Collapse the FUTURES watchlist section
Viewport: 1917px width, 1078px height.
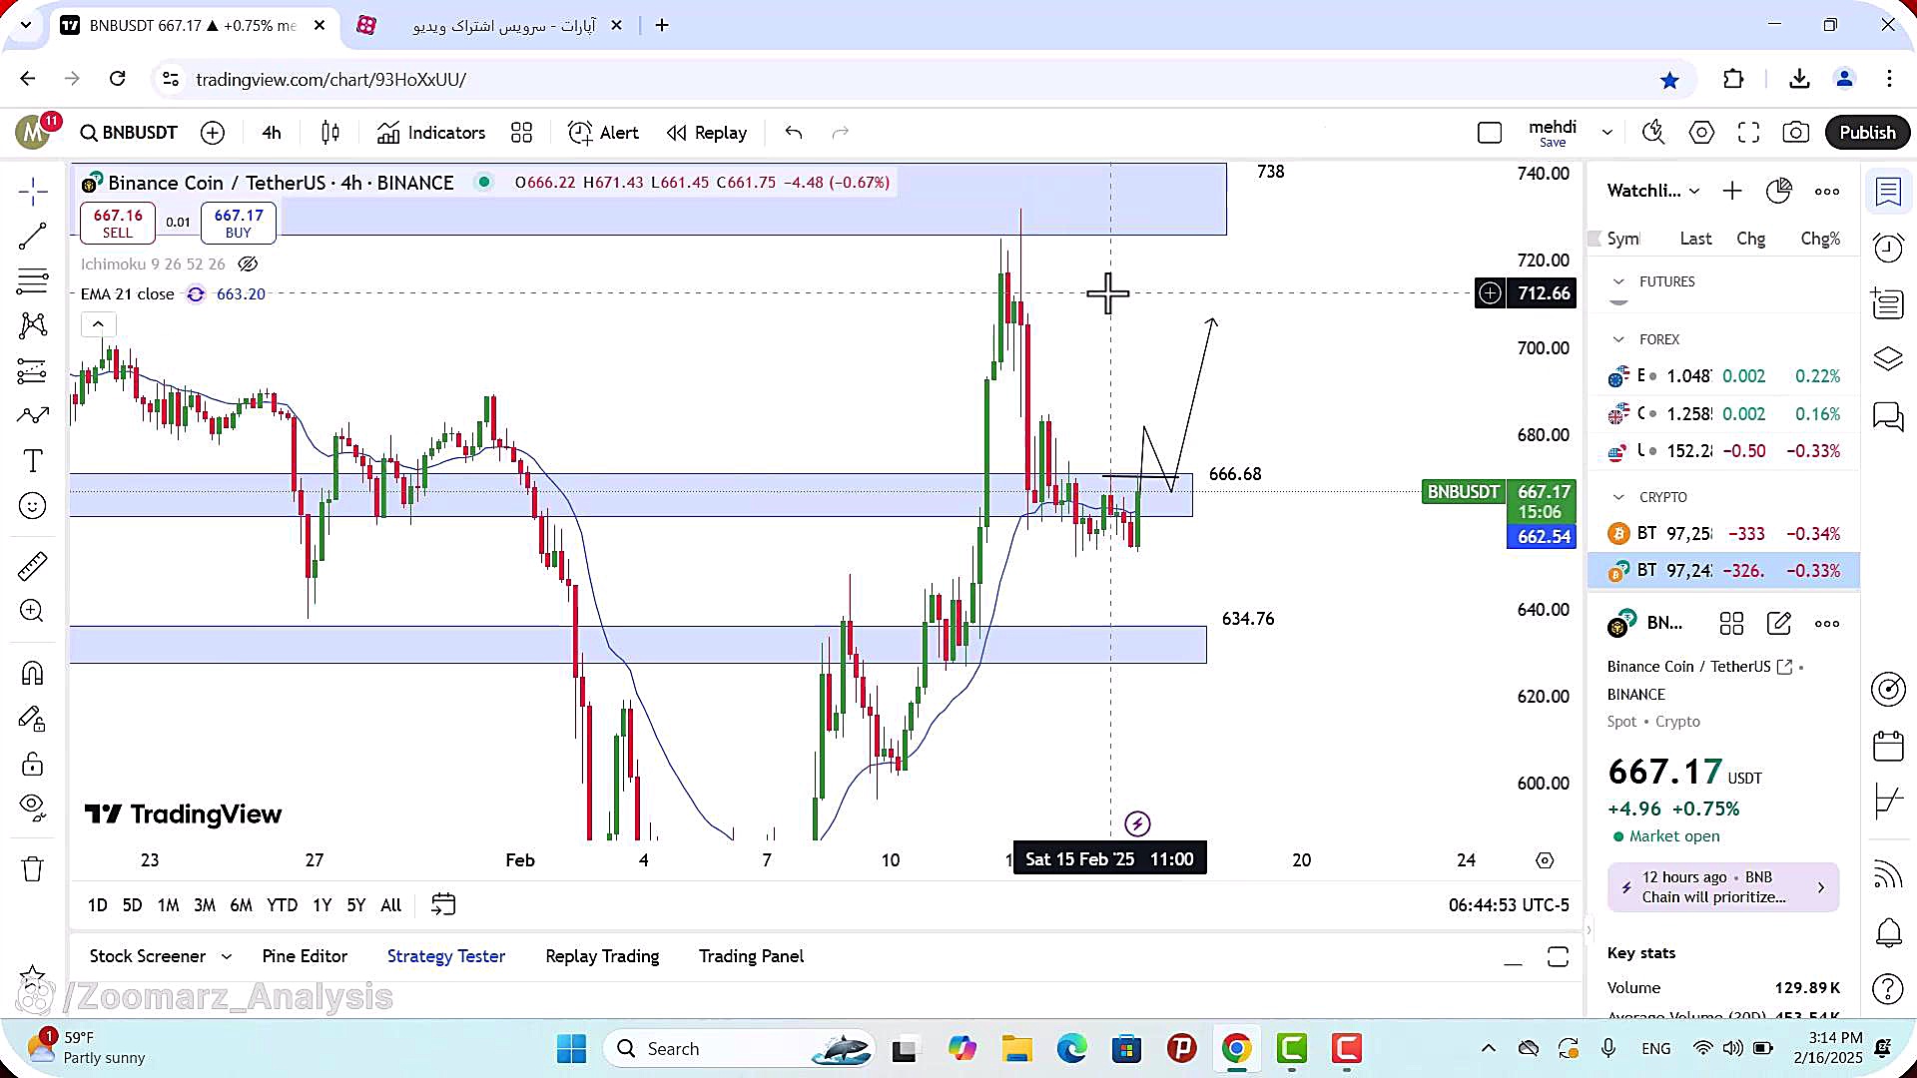1618,281
